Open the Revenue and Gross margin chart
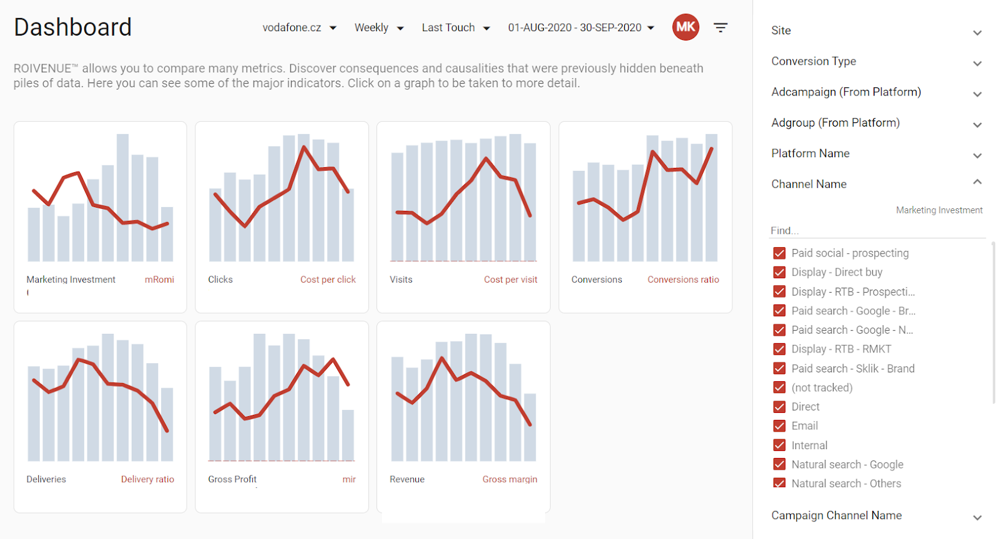Screen dimensions: 999x539 (463, 417)
